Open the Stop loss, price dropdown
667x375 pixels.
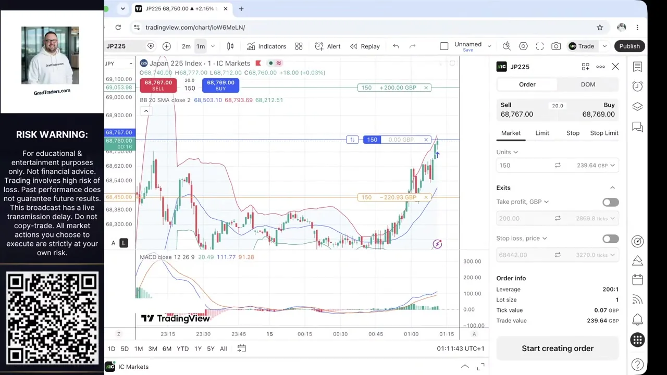pos(522,239)
